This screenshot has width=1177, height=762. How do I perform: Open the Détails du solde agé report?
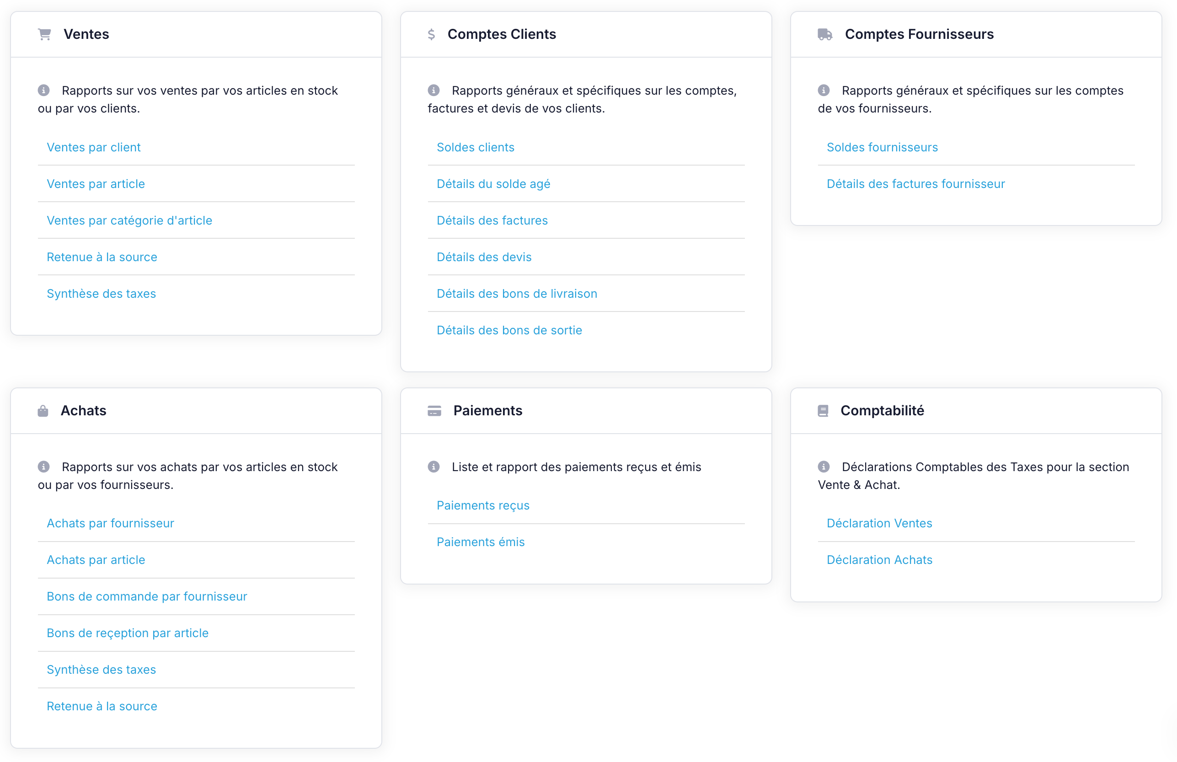pyautogui.click(x=493, y=183)
